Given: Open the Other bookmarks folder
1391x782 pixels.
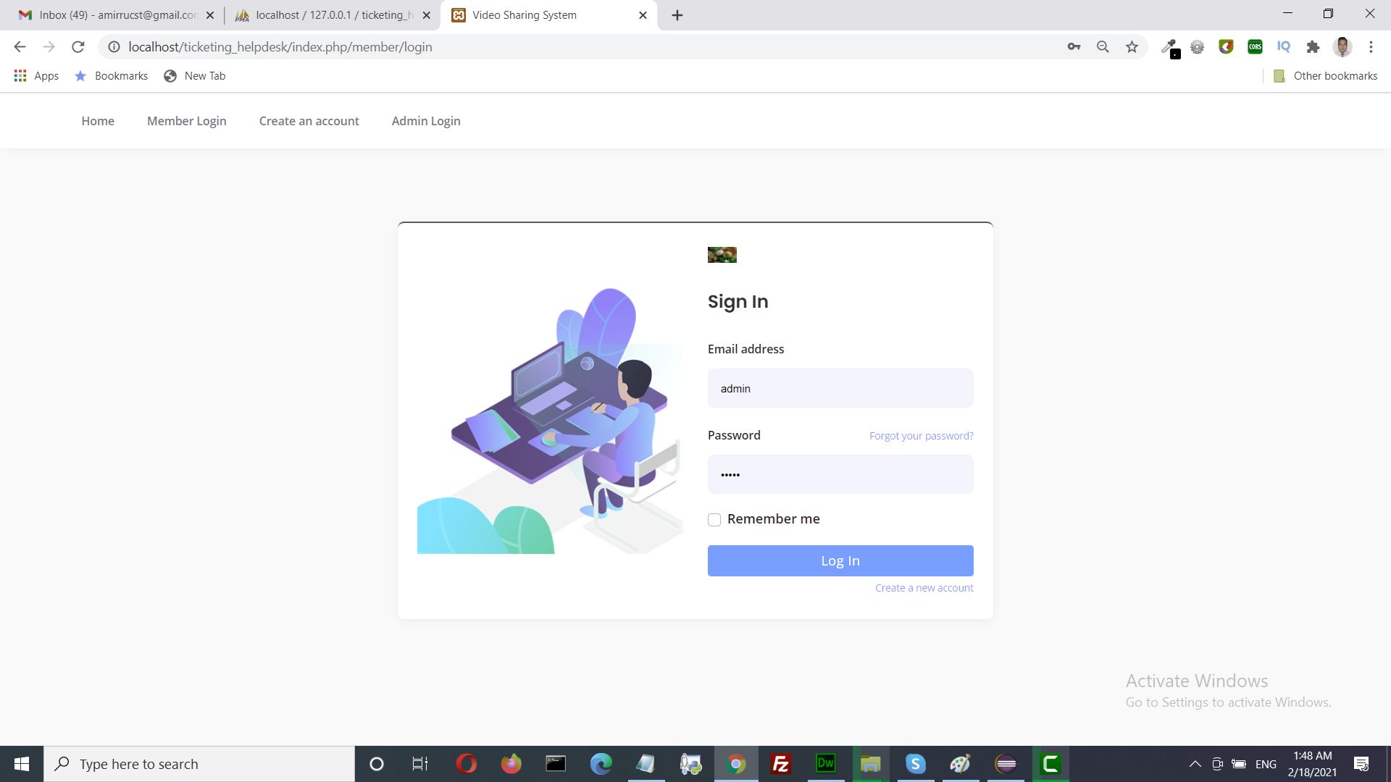Looking at the screenshot, I should click(1326, 76).
